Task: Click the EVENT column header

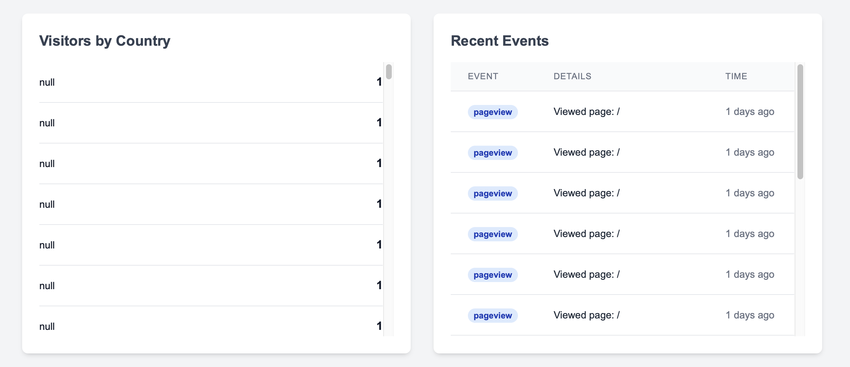Action: click(483, 76)
